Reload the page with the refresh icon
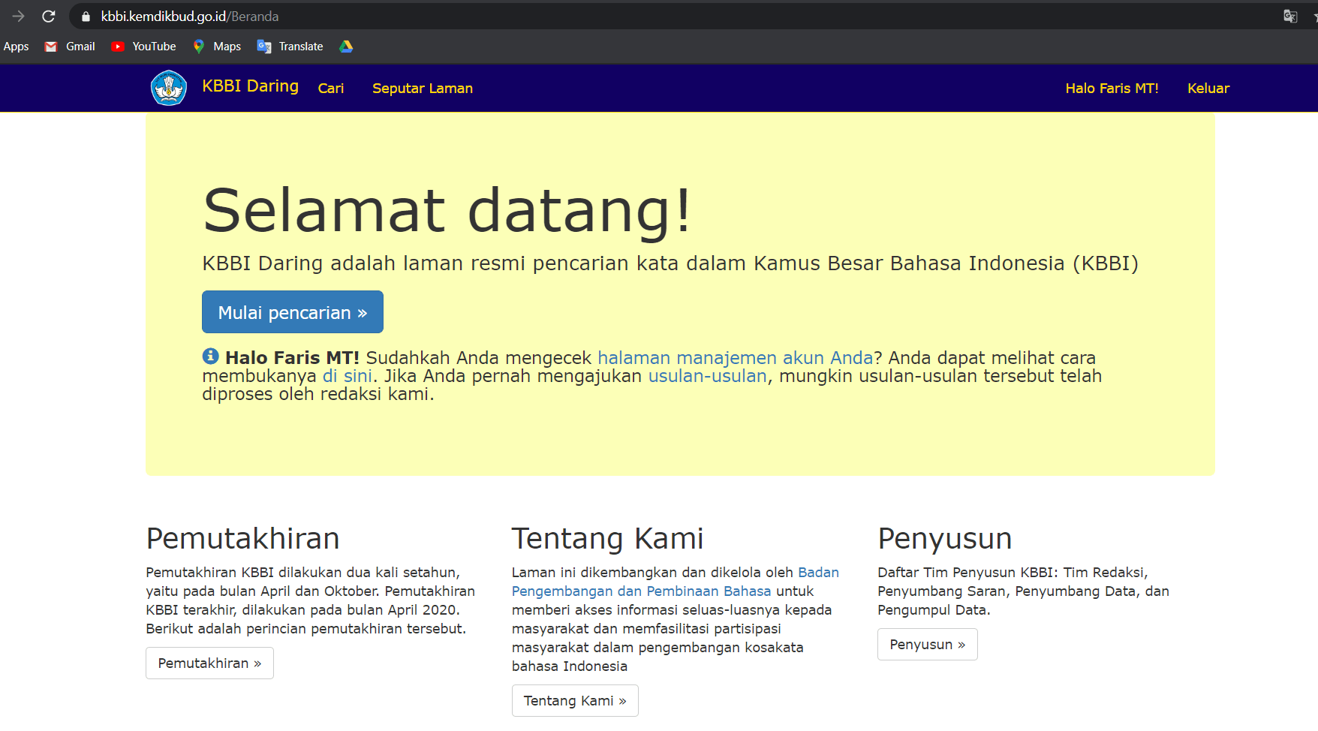The width and height of the screenshot is (1318, 731). (49, 16)
